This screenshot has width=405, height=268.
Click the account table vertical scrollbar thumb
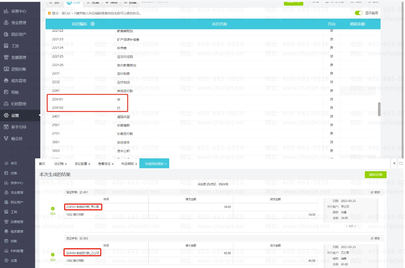click(379, 109)
